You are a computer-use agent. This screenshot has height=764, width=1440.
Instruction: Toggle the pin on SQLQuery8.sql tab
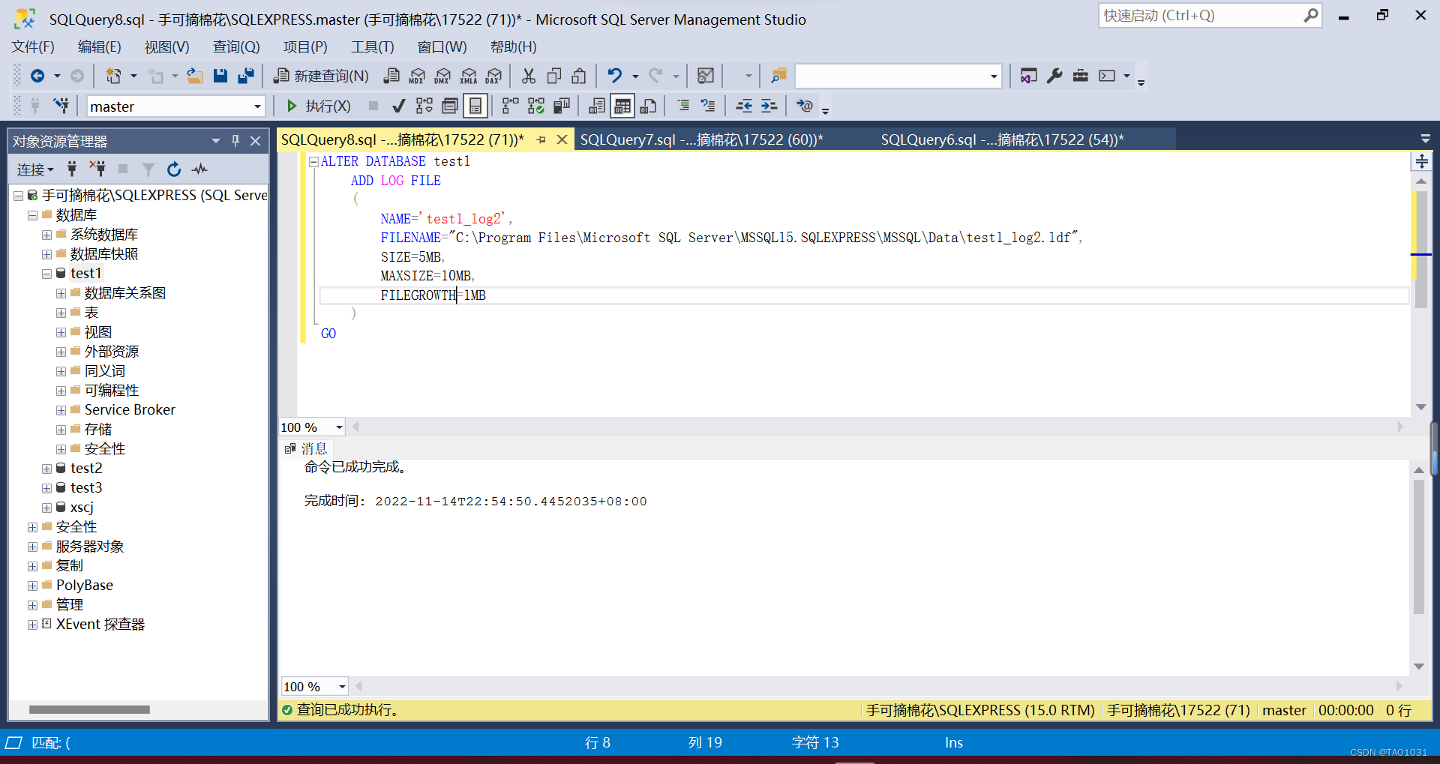541,140
